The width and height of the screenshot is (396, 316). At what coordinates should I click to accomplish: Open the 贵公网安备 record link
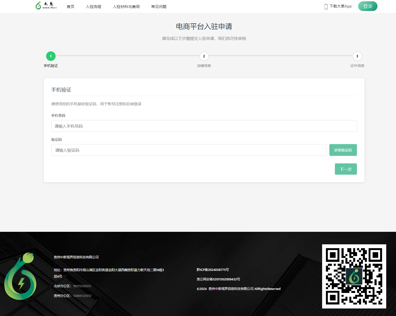point(218,279)
